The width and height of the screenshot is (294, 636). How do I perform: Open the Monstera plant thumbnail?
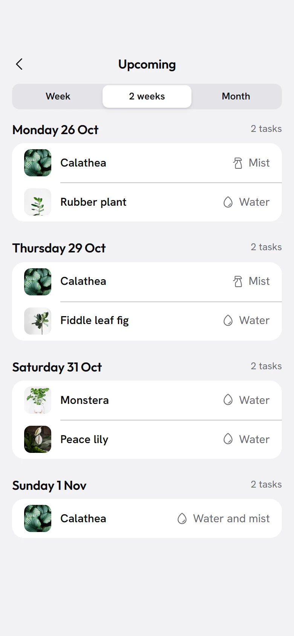38,400
